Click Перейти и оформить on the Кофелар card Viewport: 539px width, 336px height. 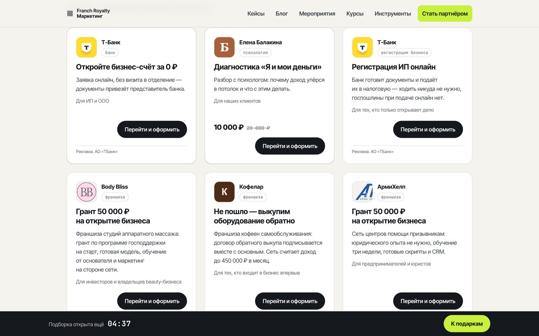click(290, 301)
